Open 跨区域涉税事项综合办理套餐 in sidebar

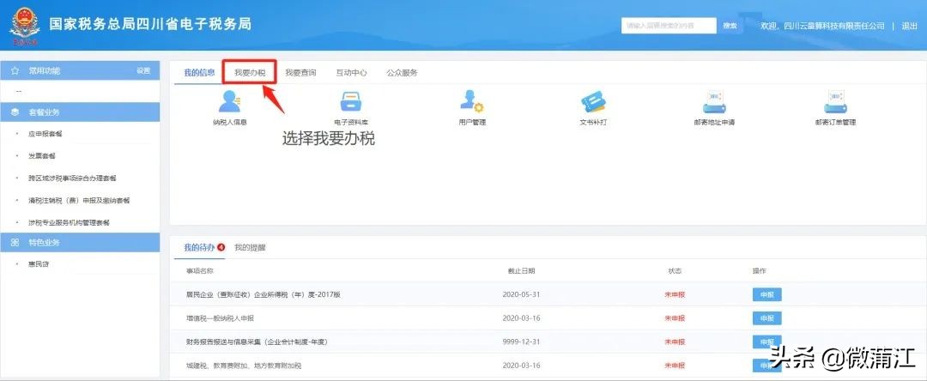[x=72, y=178]
